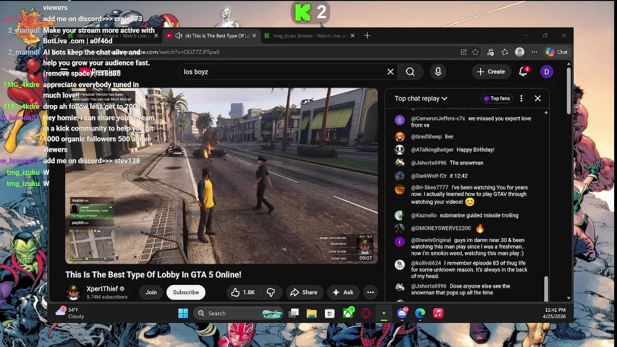Screen dimensions: 617x347
Task: Select the This Is The Best Type tab
Action: [212, 36]
